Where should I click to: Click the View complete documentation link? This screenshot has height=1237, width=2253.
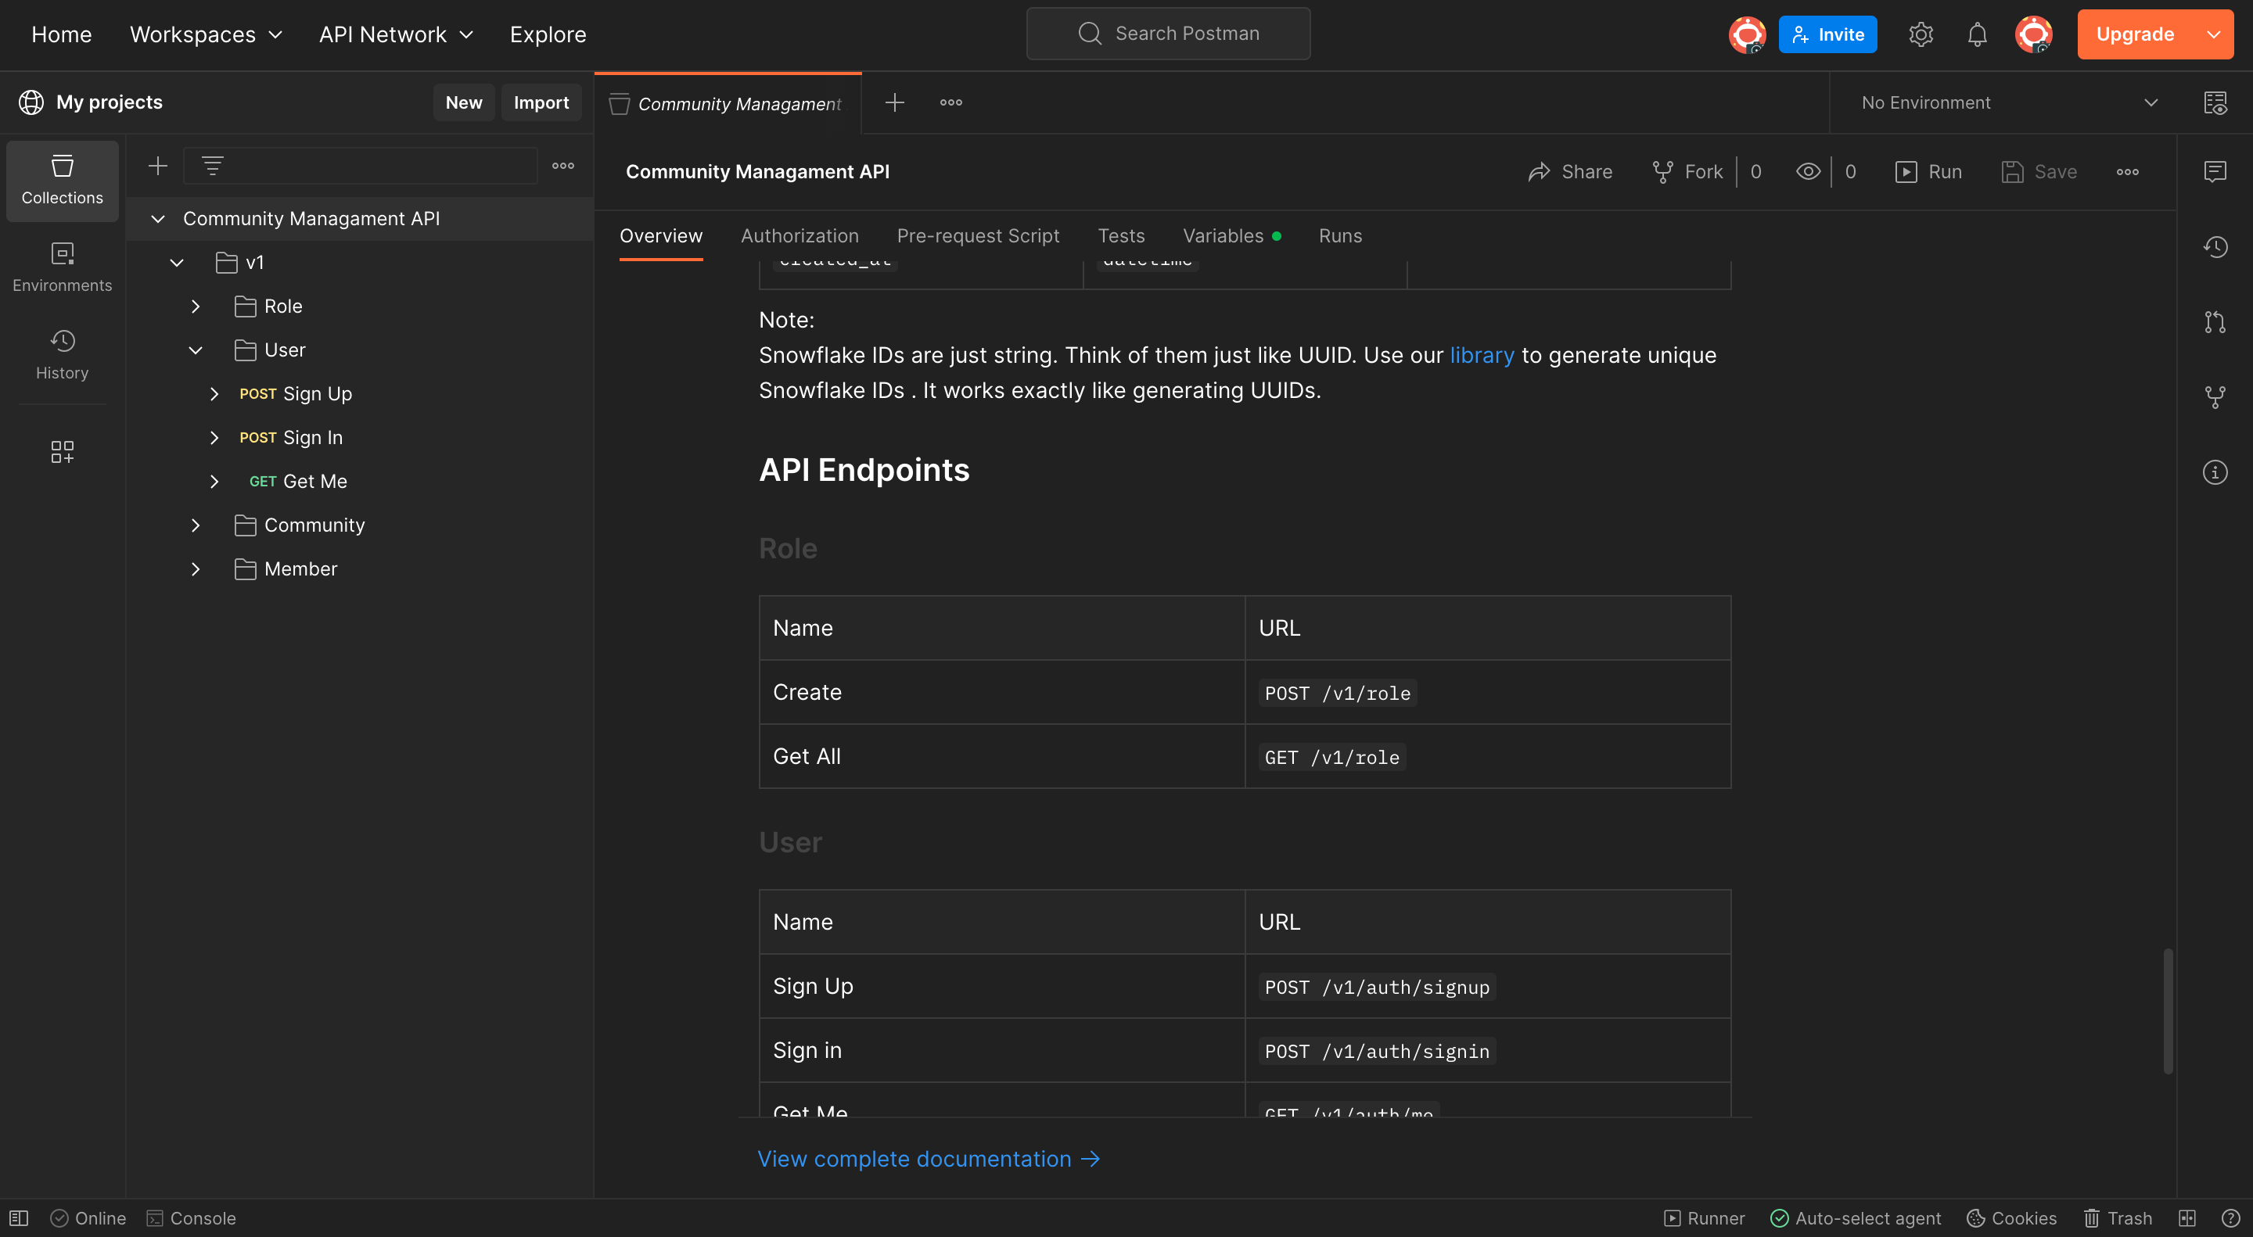click(x=929, y=1158)
